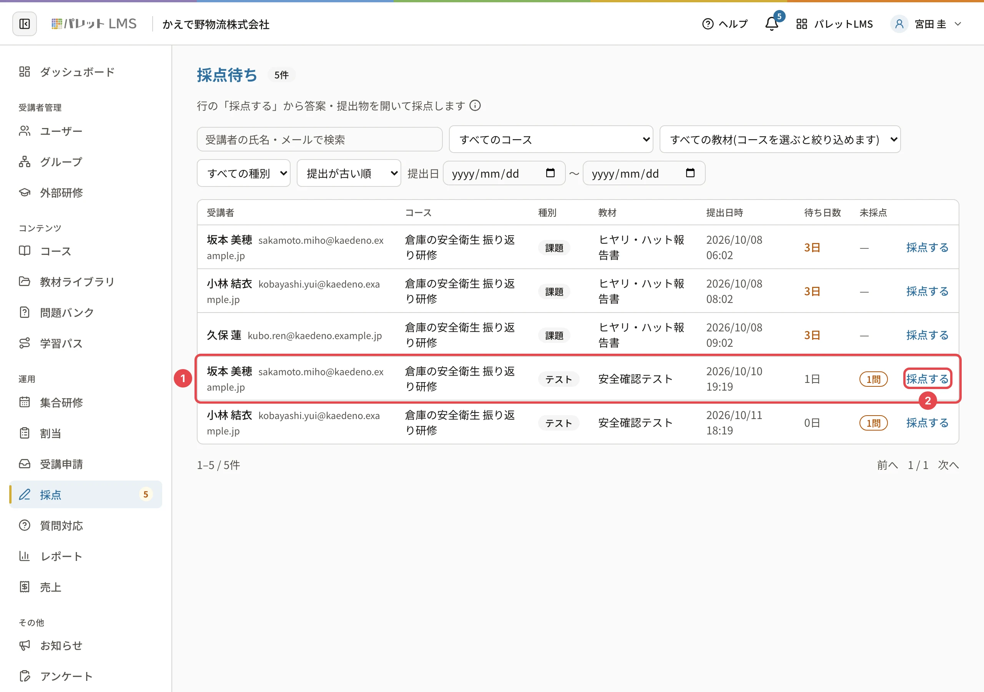Click the 前へ pagination link
984x692 pixels.
coord(887,465)
